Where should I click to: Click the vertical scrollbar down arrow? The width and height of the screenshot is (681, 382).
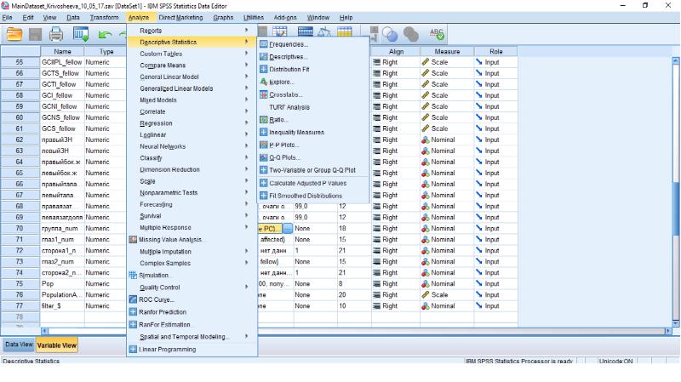click(x=675, y=323)
